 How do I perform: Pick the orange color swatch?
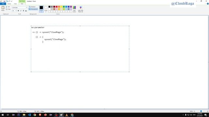click(59, 6)
